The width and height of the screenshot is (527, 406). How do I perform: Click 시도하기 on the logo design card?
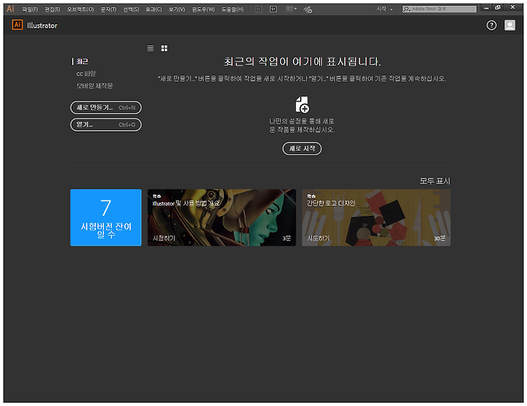pos(318,238)
